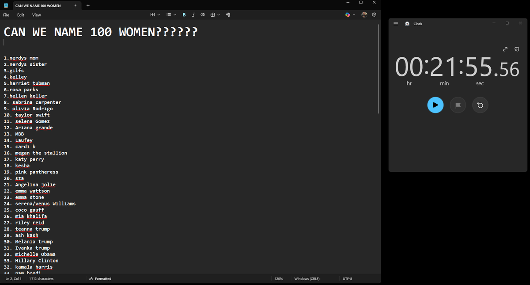
Task: Add a new Notepad tab
Action: pos(87,6)
